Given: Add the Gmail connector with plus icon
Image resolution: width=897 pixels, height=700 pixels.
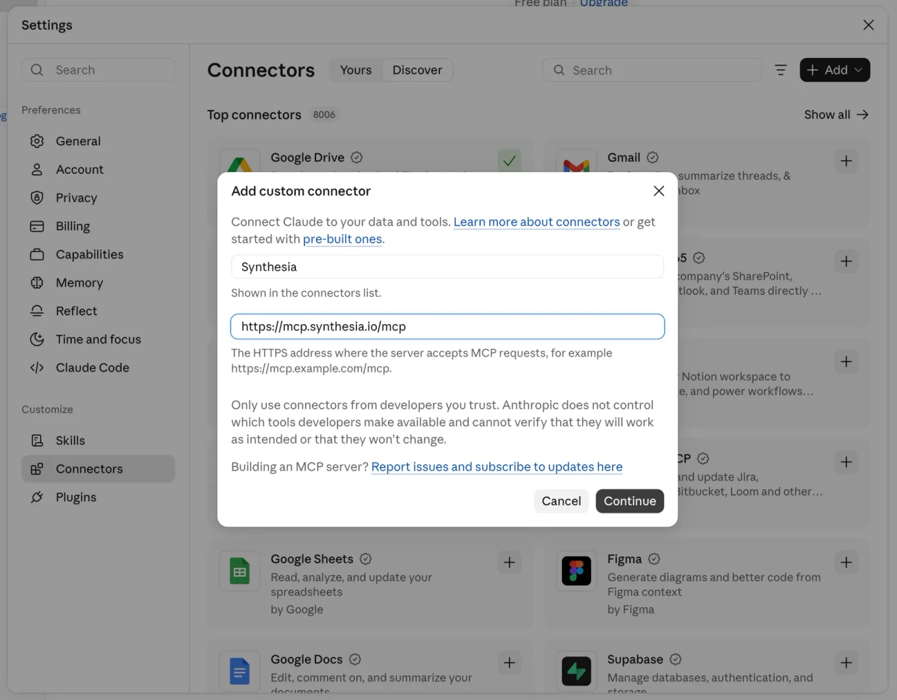Looking at the screenshot, I should click(x=846, y=161).
